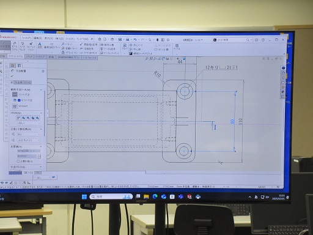Open the Appearances color ball in the right task pane
313x235 pixels.
tap(283, 92)
